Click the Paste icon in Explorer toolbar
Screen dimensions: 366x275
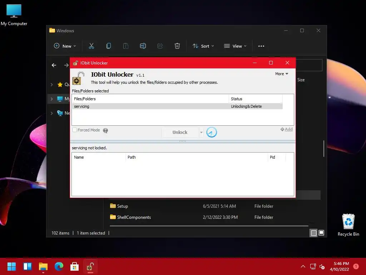tap(125, 46)
